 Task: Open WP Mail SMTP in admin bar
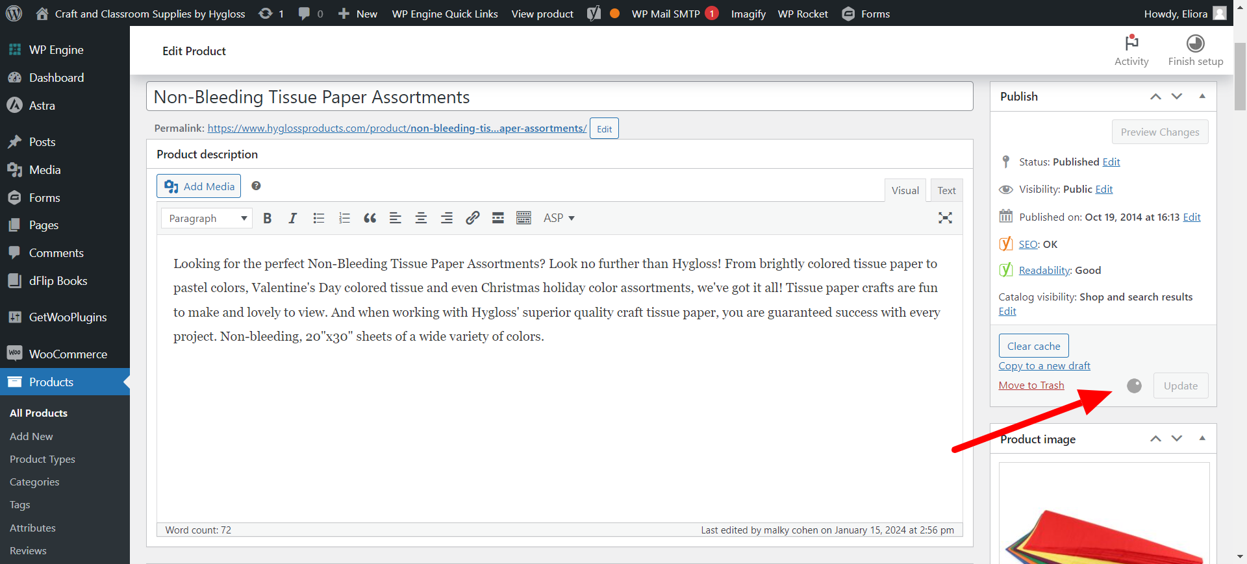point(675,14)
